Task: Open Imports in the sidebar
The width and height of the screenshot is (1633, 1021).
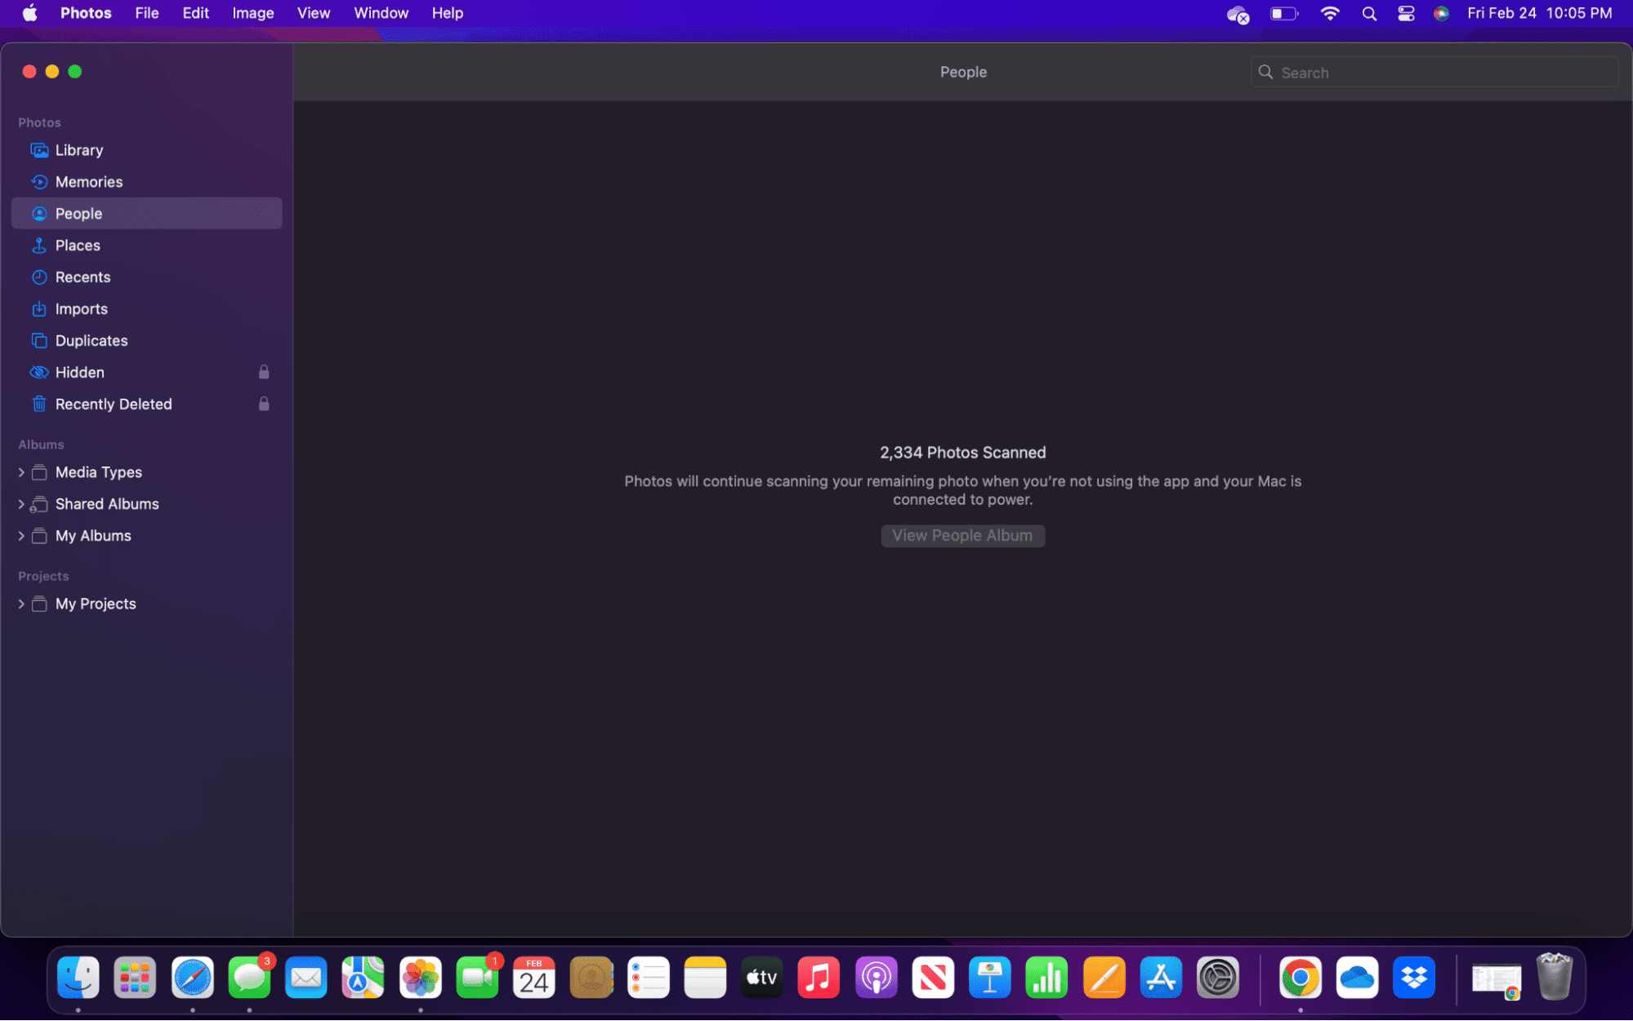Action: pos(147,310)
